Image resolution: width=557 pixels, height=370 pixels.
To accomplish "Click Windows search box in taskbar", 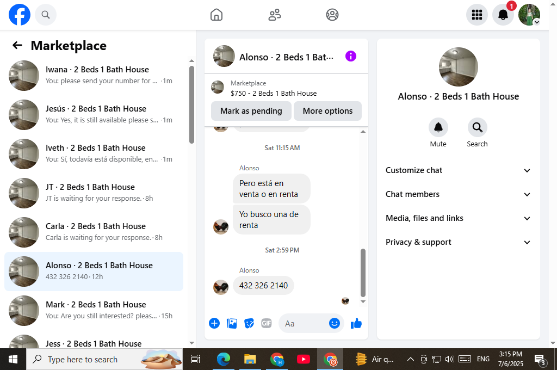I will [x=104, y=359].
